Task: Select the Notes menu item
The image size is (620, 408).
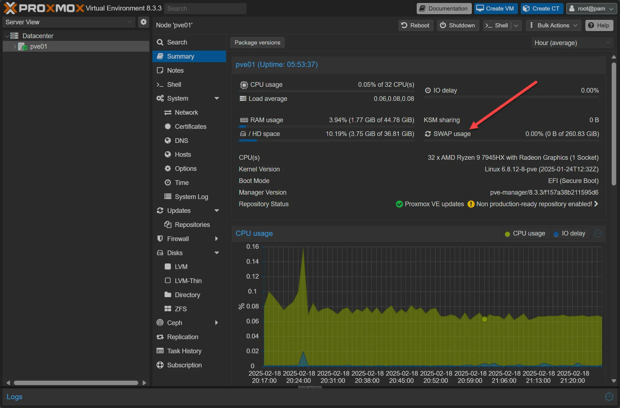Action: click(175, 70)
